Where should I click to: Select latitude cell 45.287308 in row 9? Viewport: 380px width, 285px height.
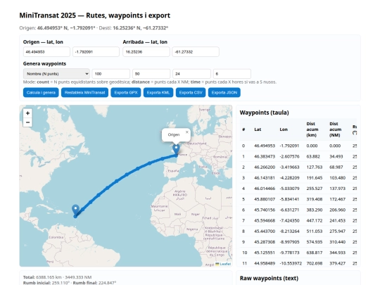265,242
